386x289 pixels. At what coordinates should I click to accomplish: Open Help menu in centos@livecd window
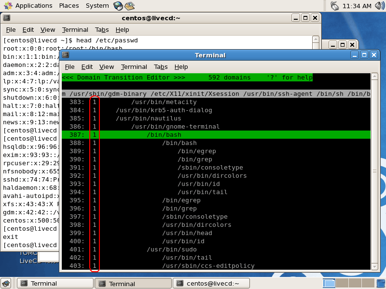[123, 30]
